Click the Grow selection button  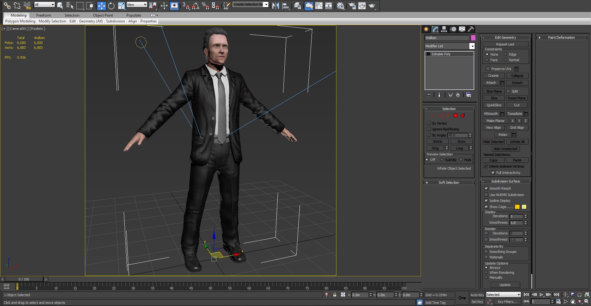coord(461,141)
